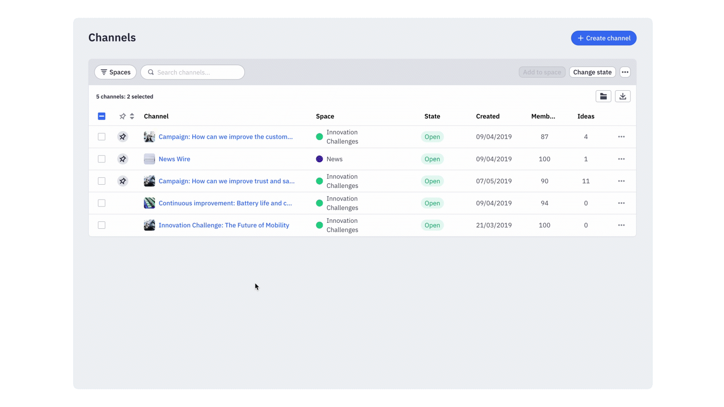
Task: Sort by pinned column arrows
Action: tap(132, 116)
